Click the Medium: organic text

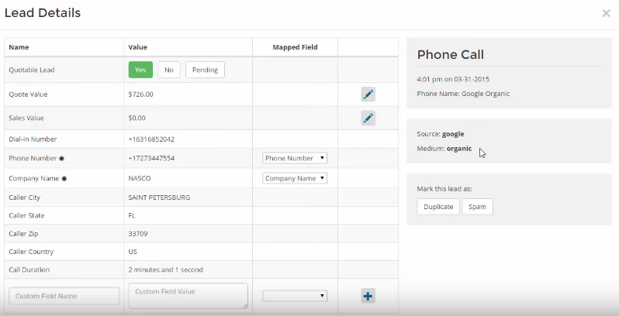click(x=444, y=149)
